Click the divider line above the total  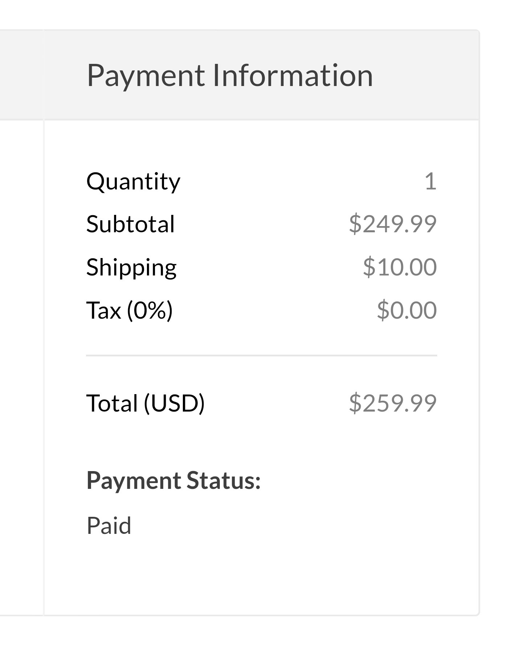pyautogui.click(x=261, y=356)
